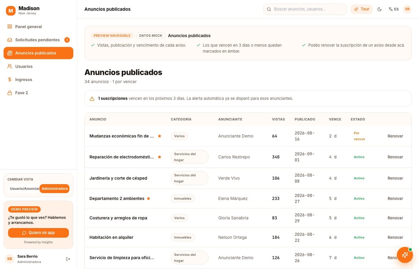Click star beside Departamento 2 ambientes
This screenshot has width=419, height=269.
tap(148, 198)
